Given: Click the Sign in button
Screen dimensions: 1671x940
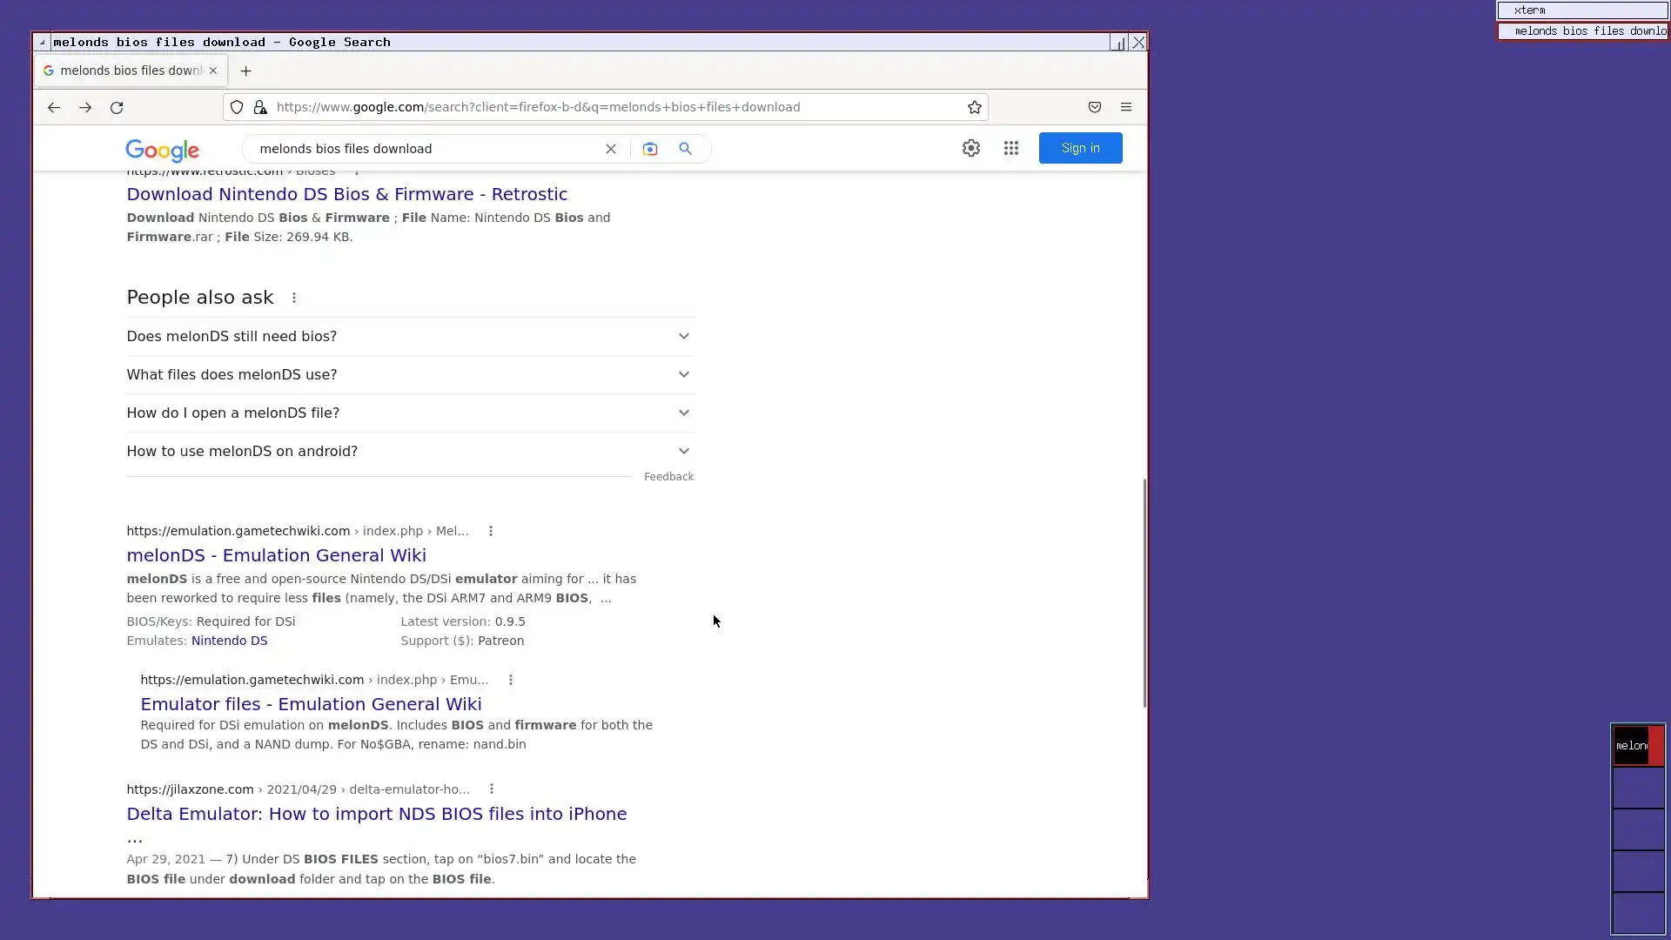Looking at the screenshot, I should coord(1079,148).
